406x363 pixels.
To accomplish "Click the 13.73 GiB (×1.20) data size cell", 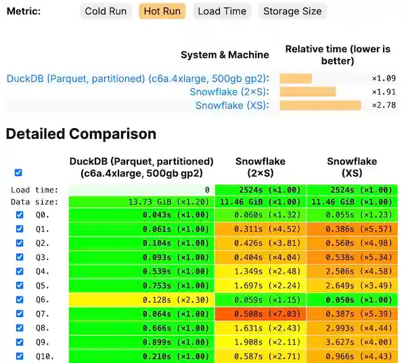I will (141, 202).
